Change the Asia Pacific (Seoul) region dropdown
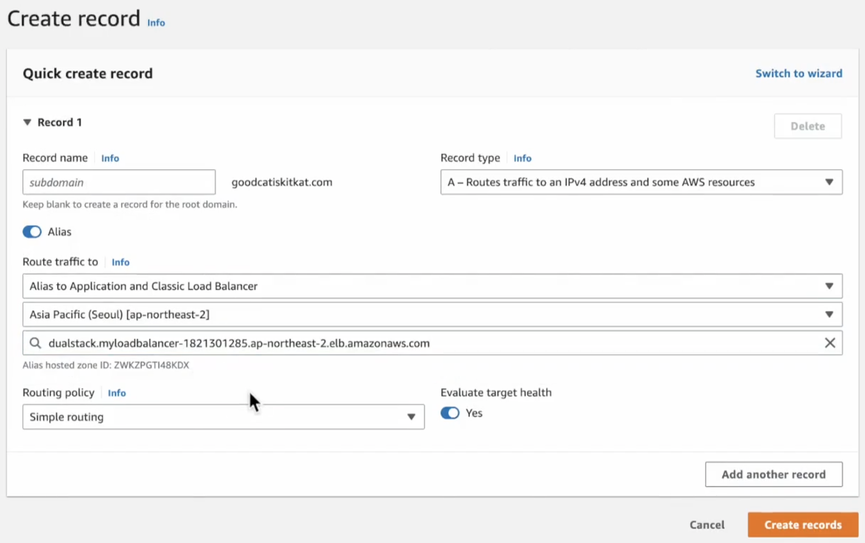Screen dimensions: 865x543 tap(432, 314)
